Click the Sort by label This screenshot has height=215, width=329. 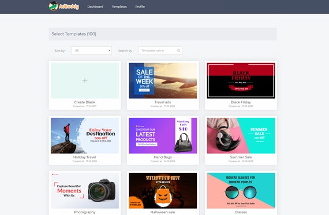60,51
